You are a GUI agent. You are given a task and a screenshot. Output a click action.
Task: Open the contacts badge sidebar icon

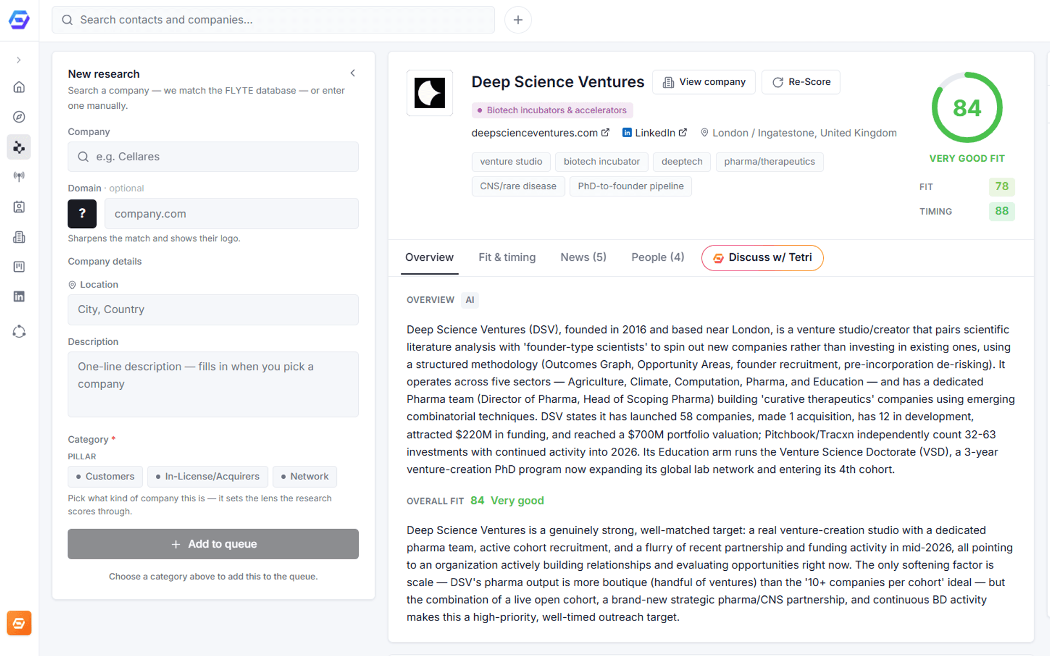[19, 207]
